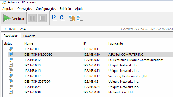Click the expand all tree icon
Viewport: 173px width, 97px height.
pos(72,18)
